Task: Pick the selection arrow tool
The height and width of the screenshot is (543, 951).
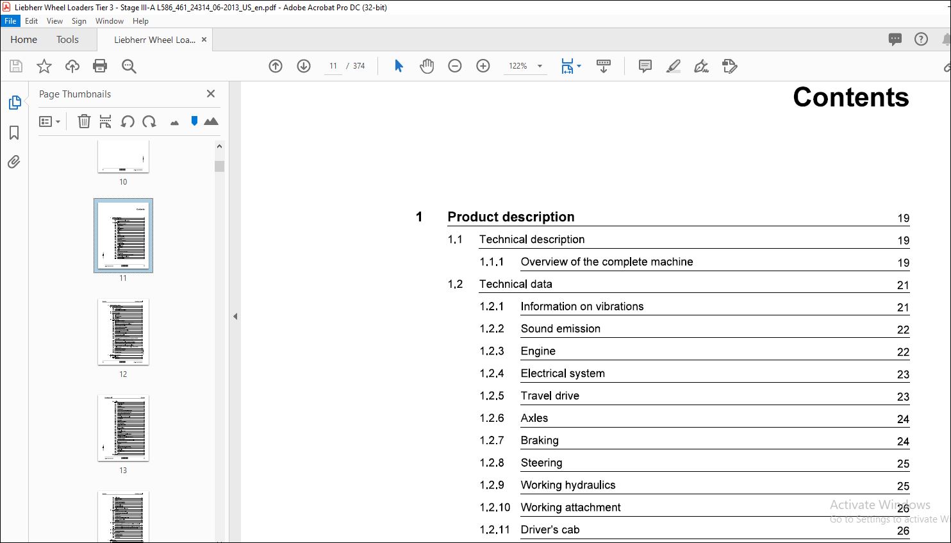Action: 399,66
